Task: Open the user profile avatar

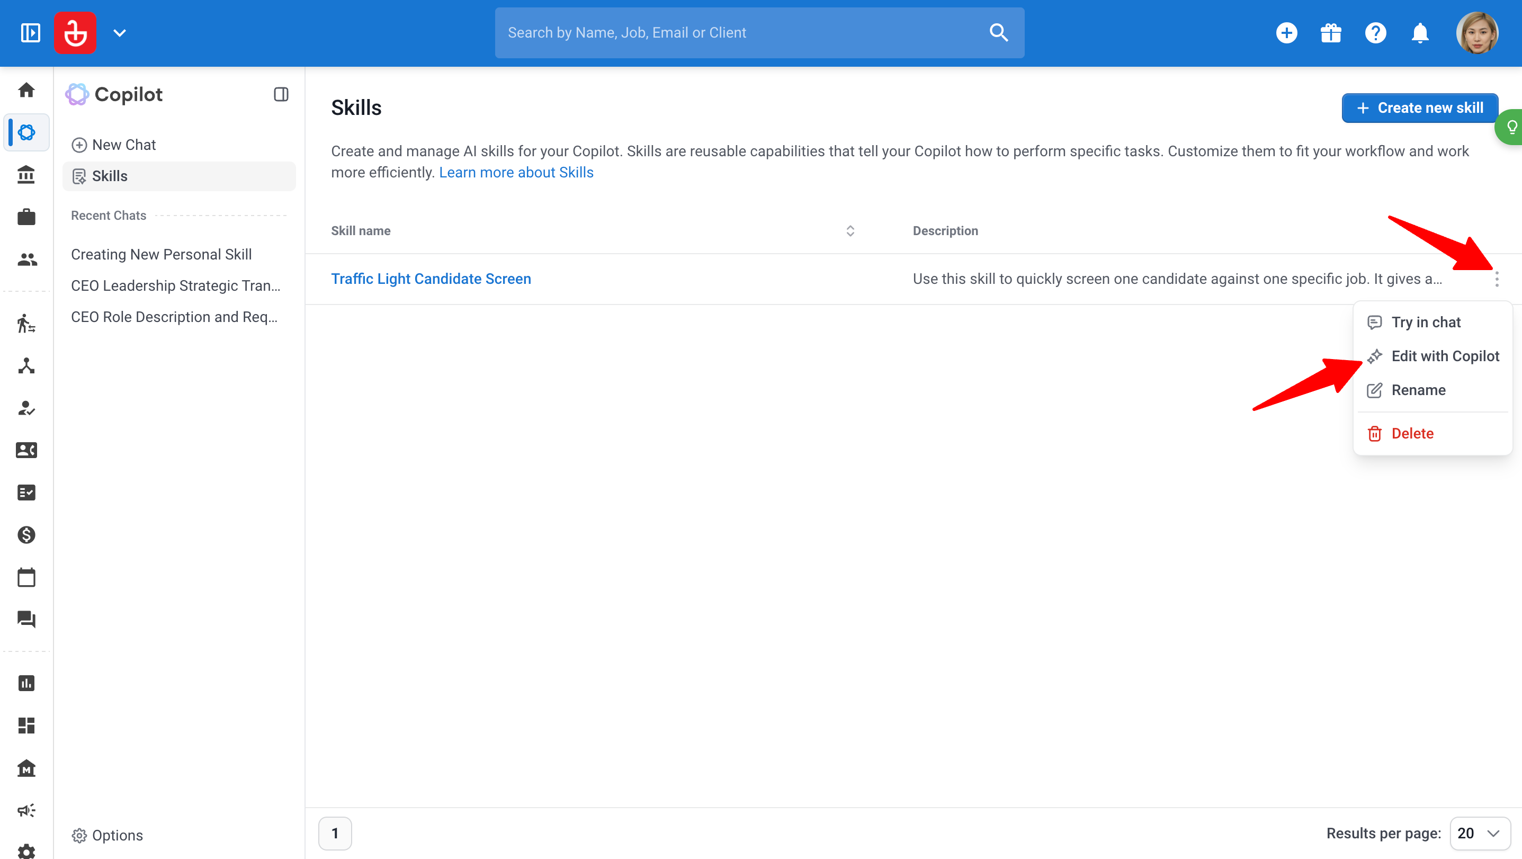Action: [1477, 32]
